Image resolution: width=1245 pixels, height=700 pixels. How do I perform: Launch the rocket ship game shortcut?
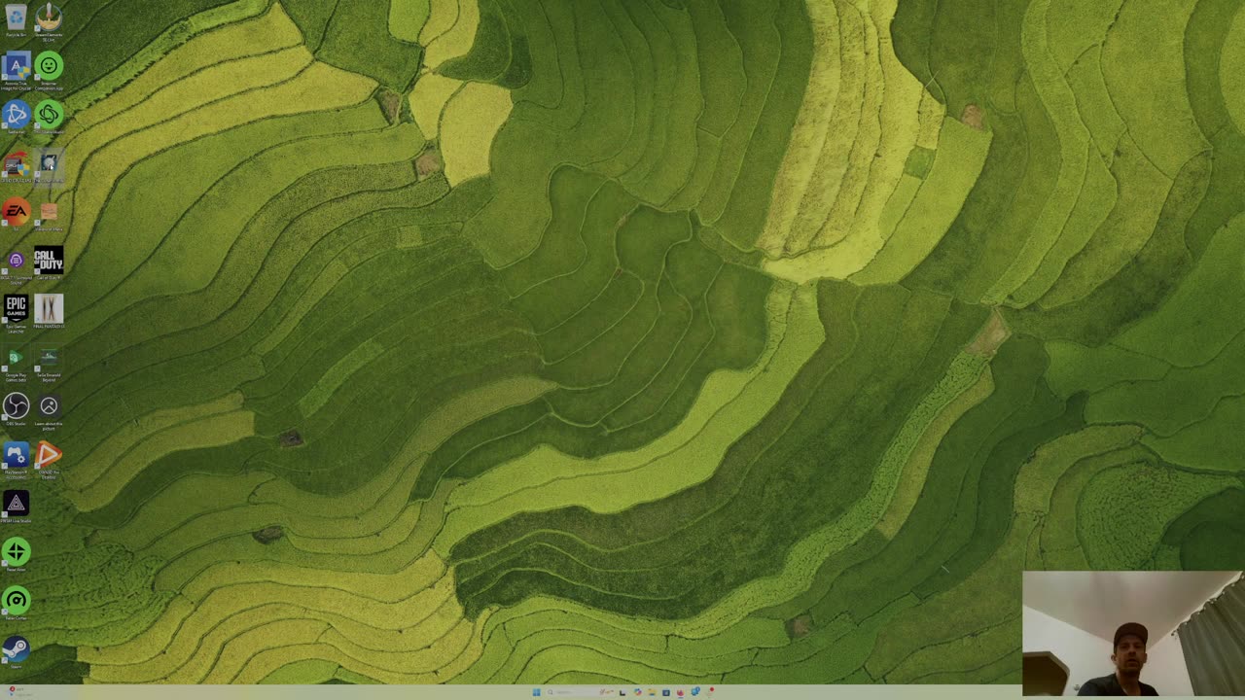tap(49, 19)
